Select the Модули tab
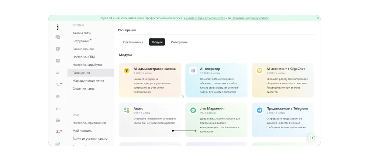The image size is (369, 161). 157,42
